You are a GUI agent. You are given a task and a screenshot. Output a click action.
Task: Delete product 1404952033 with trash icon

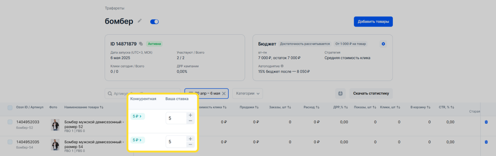pyautogui.click(x=486, y=122)
